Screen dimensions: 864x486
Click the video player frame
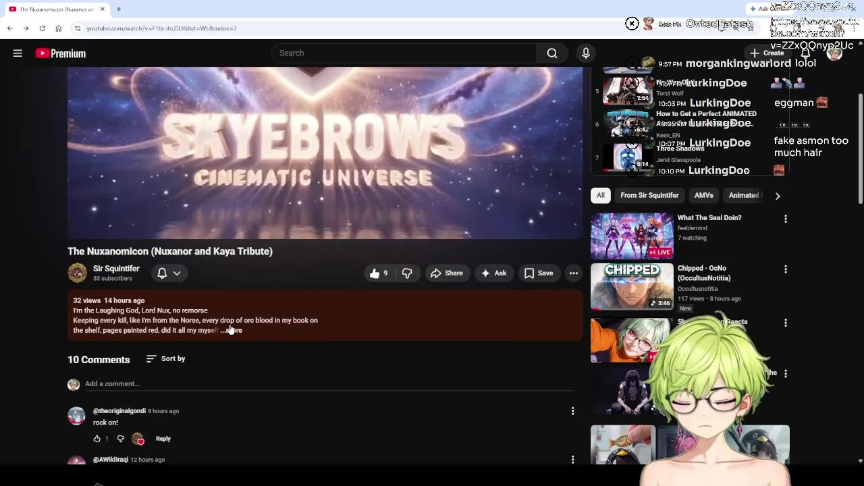325,153
